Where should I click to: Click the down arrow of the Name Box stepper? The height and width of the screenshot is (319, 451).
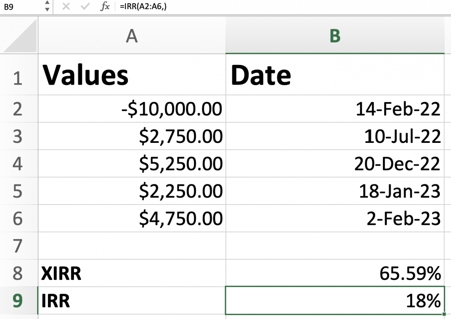[46, 9]
